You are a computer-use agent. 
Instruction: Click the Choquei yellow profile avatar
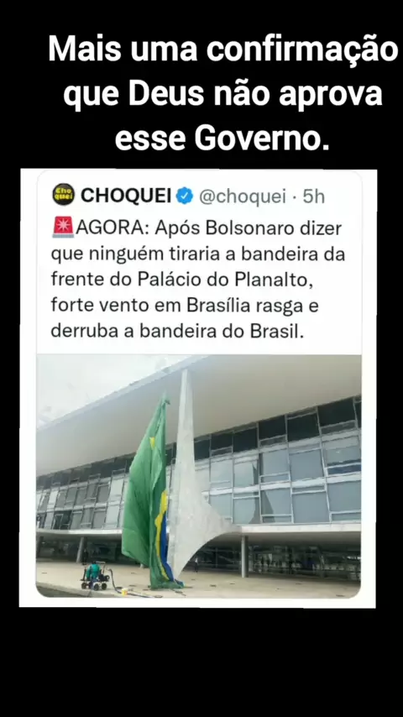[63, 194]
